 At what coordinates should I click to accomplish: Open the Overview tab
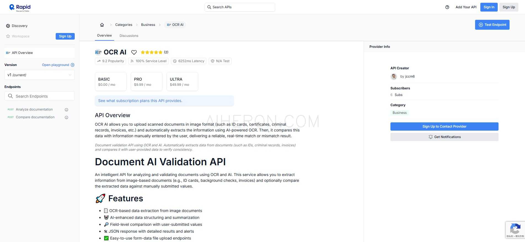(104, 35)
